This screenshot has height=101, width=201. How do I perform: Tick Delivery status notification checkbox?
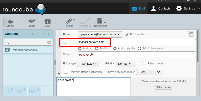(x=66, y=72)
